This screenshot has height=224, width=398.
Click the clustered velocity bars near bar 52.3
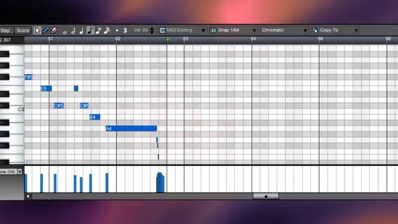coord(160,182)
